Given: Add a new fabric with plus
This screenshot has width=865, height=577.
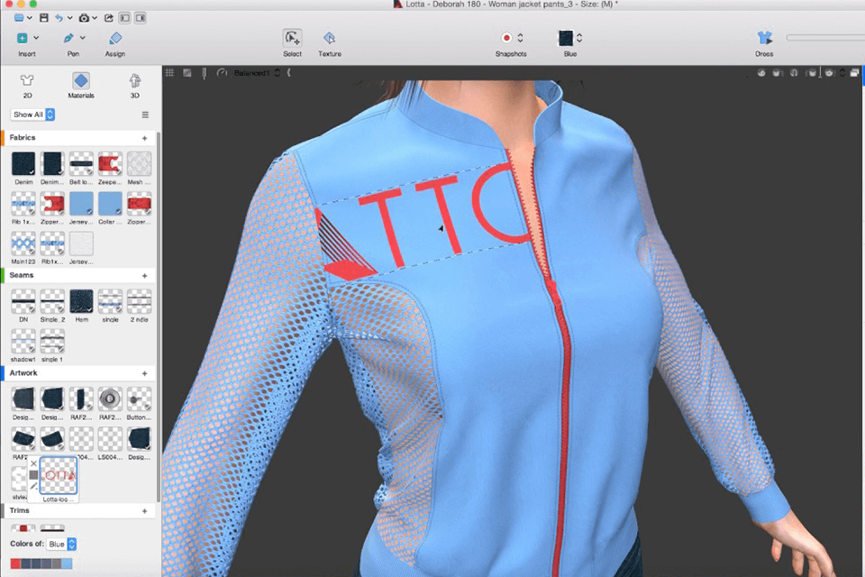Looking at the screenshot, I should [144, 138].
